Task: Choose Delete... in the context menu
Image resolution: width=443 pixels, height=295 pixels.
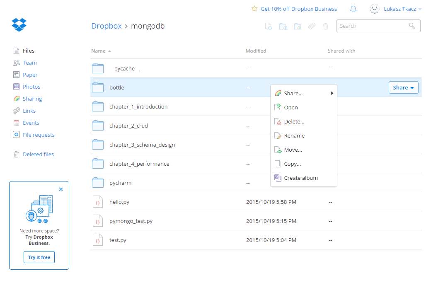Action: [x=304, y=121]
